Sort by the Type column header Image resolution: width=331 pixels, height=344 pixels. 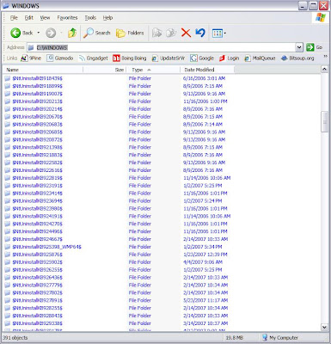click(153, 70)
